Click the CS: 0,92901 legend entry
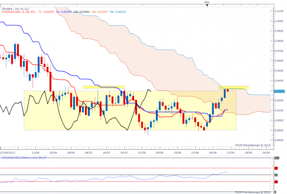This screenshot has width=287, height=194. 82,12
